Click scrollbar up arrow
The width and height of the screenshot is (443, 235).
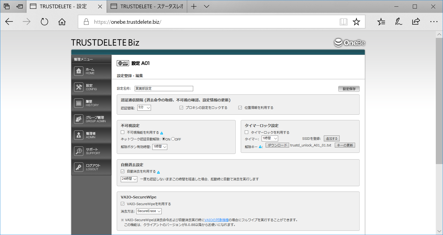coord(439,34)
